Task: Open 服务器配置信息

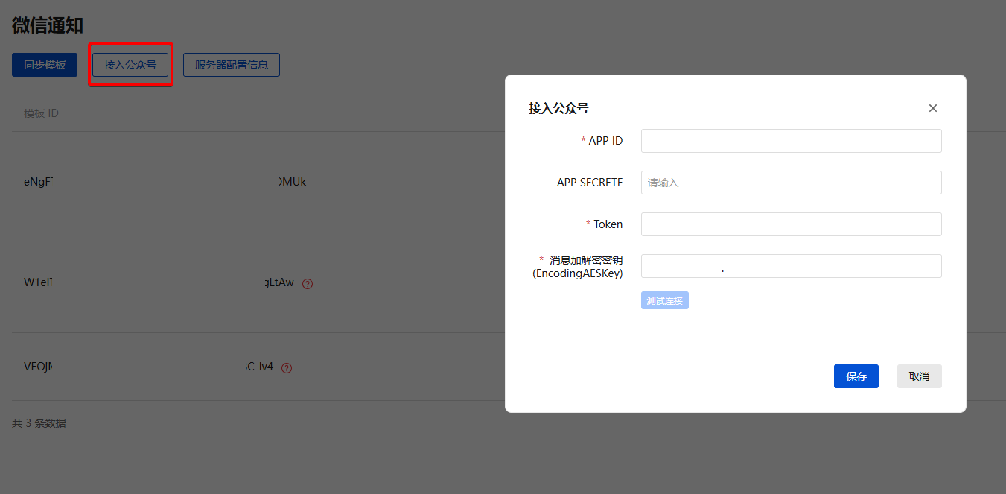Action: pyautogui.click(x=232, y=65)
